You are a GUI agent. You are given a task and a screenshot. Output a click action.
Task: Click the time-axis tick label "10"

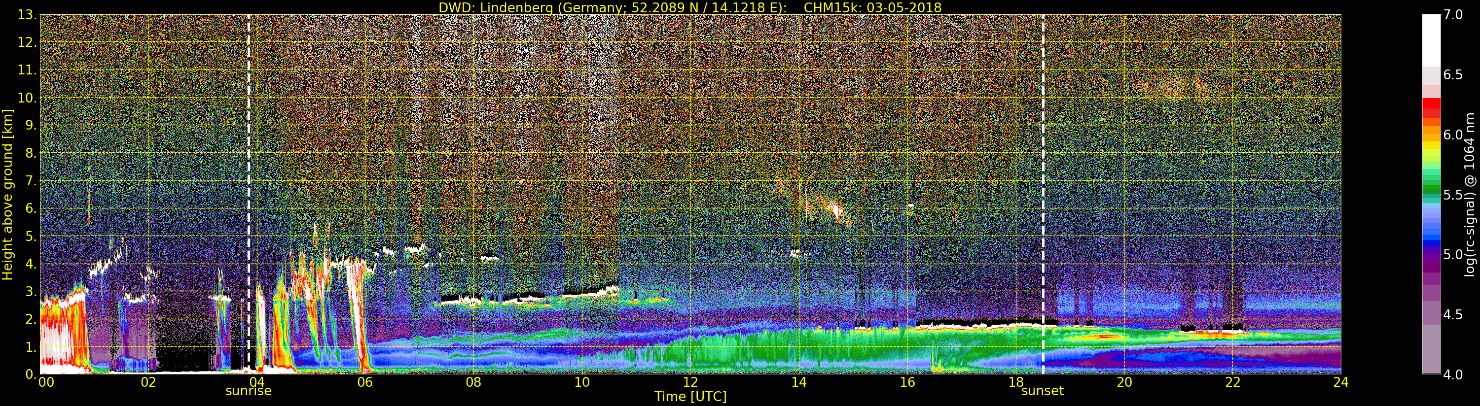coord(582,382)
